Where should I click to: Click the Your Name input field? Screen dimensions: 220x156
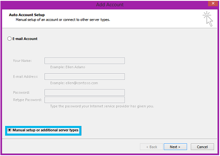tap(84, 61)
